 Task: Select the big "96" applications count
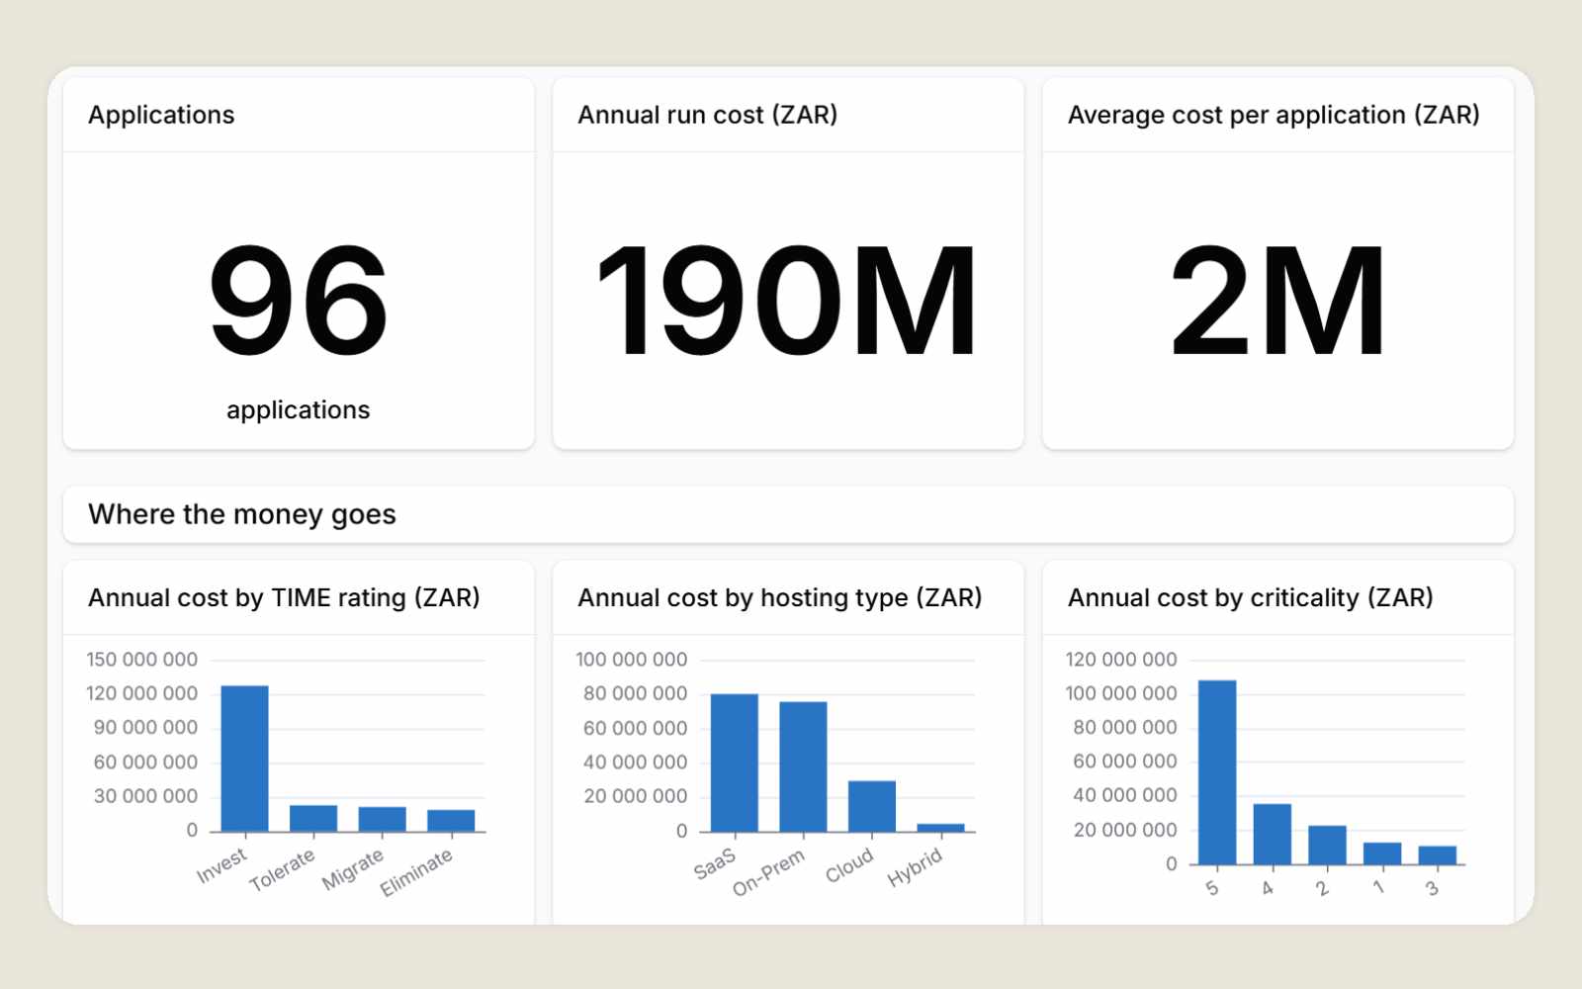(299, 300)
